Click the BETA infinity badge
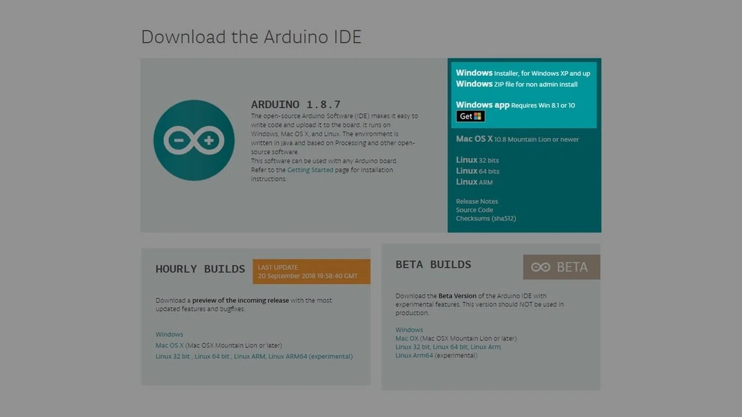The image size is (742, 417). click(x=561, y=267)
